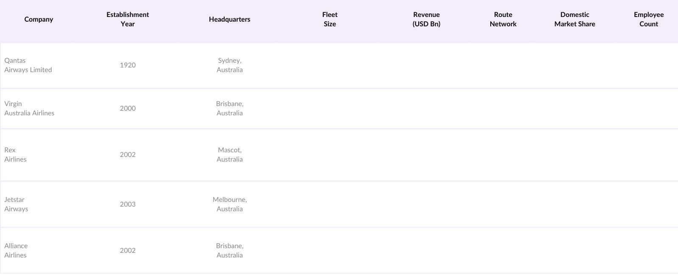Click the Company column header
Viewport: 678px width, 277px height.
coord(39,20)
